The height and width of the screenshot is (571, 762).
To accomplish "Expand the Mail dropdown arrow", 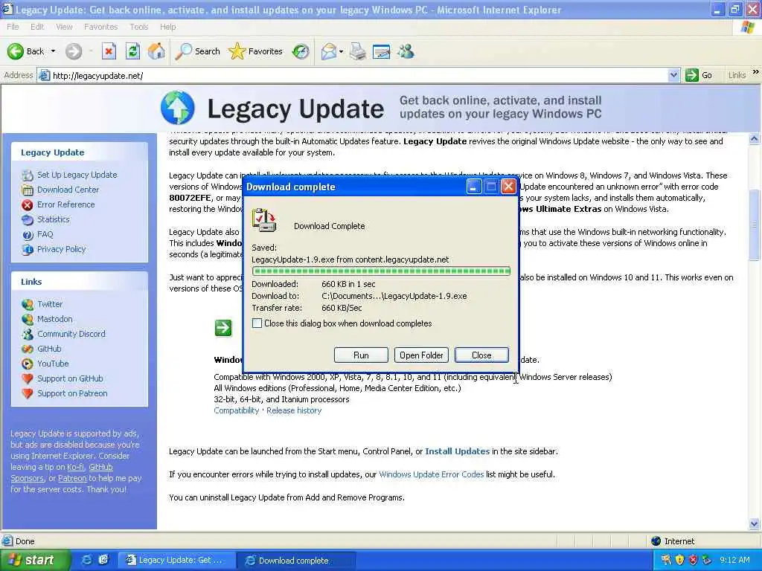I will pos(341,51).
